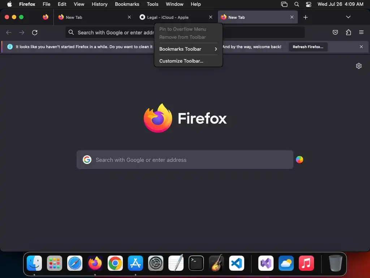The width and height of the screenshot is (370, 278).
Task: Open the Weather app from the dock
Action: (286, 263)
